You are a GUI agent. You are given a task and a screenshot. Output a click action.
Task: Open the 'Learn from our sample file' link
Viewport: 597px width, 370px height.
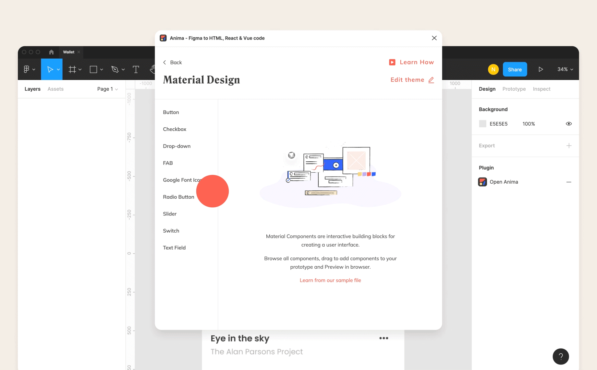[330, 280]
